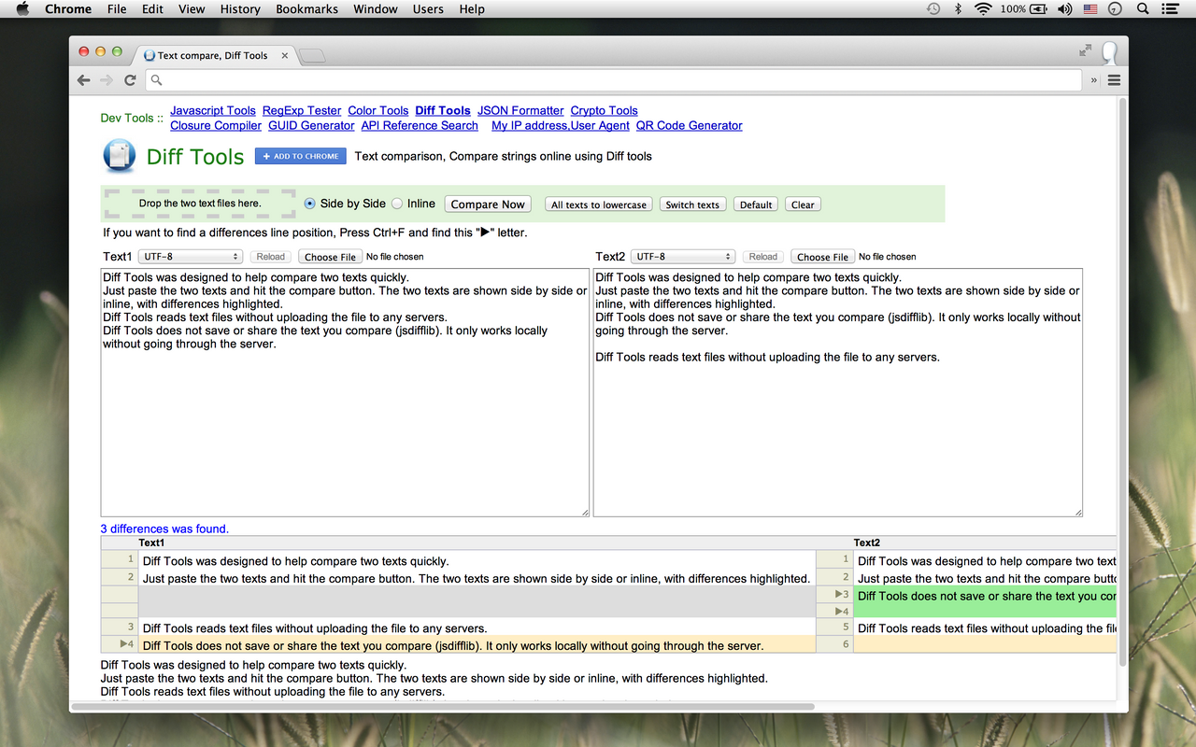1196x747 pixels.
Task: Open the Bluetooth menu bar icon
Action: pyautogui.click(x=958, y=8)
